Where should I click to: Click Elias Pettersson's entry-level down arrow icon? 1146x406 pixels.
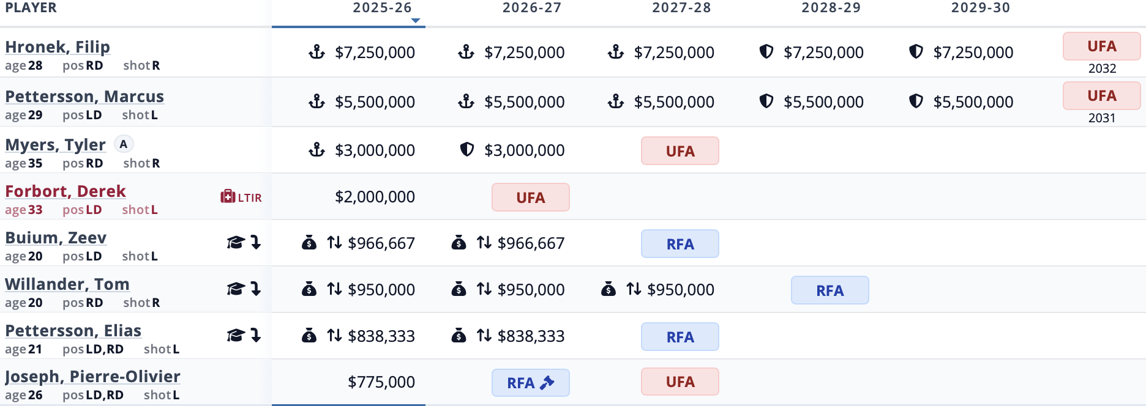coord(256,335)
